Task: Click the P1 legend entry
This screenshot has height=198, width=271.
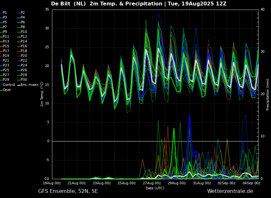Action: tap(4, 13)
